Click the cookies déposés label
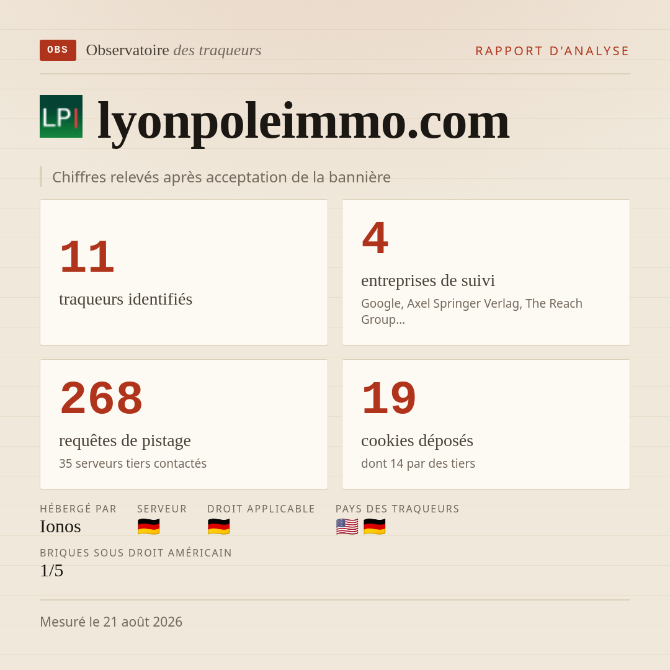The image size is (670, 670). click(x=417, y=440)
